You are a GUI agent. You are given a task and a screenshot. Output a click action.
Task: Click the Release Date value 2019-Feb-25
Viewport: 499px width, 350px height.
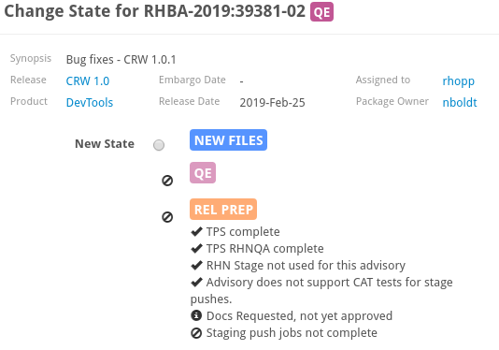coord(273,103)
